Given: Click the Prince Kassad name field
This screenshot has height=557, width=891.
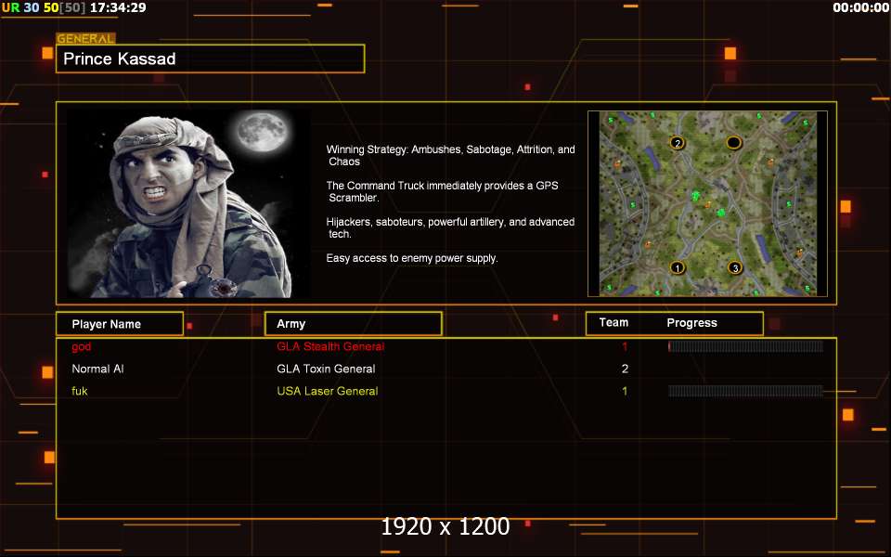Looking at the screenshot, I should click(211, 58).
